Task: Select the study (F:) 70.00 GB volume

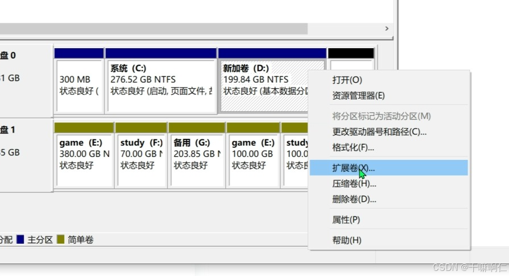Action: click(141, 155)
